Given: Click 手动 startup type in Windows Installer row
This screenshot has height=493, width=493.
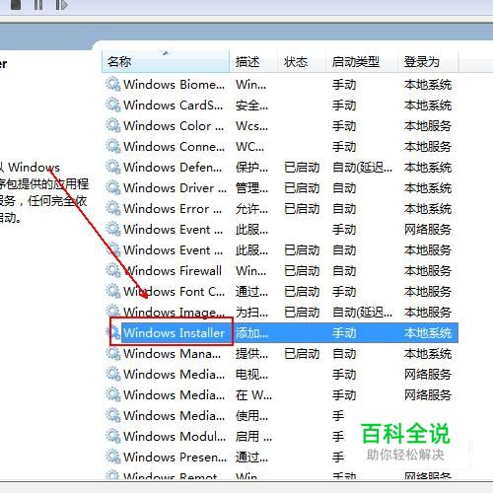Looking at the screenshot, I should coord(344,333).
